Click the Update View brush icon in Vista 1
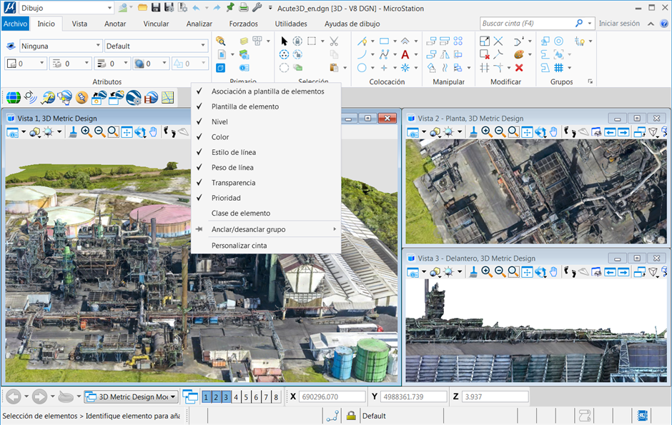This screenshot has width=672, height=425. (73, 132)
